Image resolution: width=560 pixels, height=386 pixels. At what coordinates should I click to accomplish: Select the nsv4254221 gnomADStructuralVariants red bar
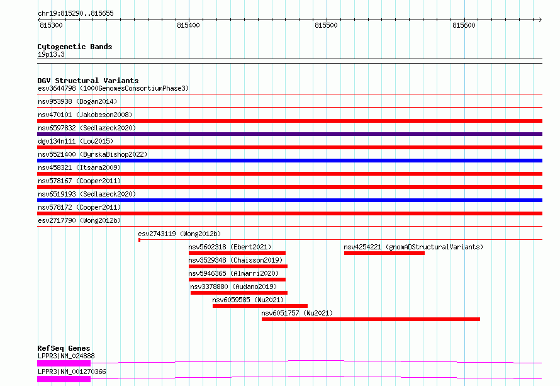pos(384,253)
